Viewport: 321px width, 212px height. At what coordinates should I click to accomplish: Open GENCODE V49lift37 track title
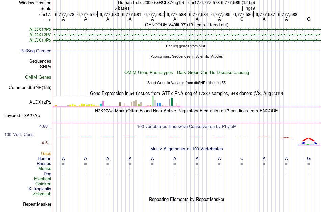[187, 25]
